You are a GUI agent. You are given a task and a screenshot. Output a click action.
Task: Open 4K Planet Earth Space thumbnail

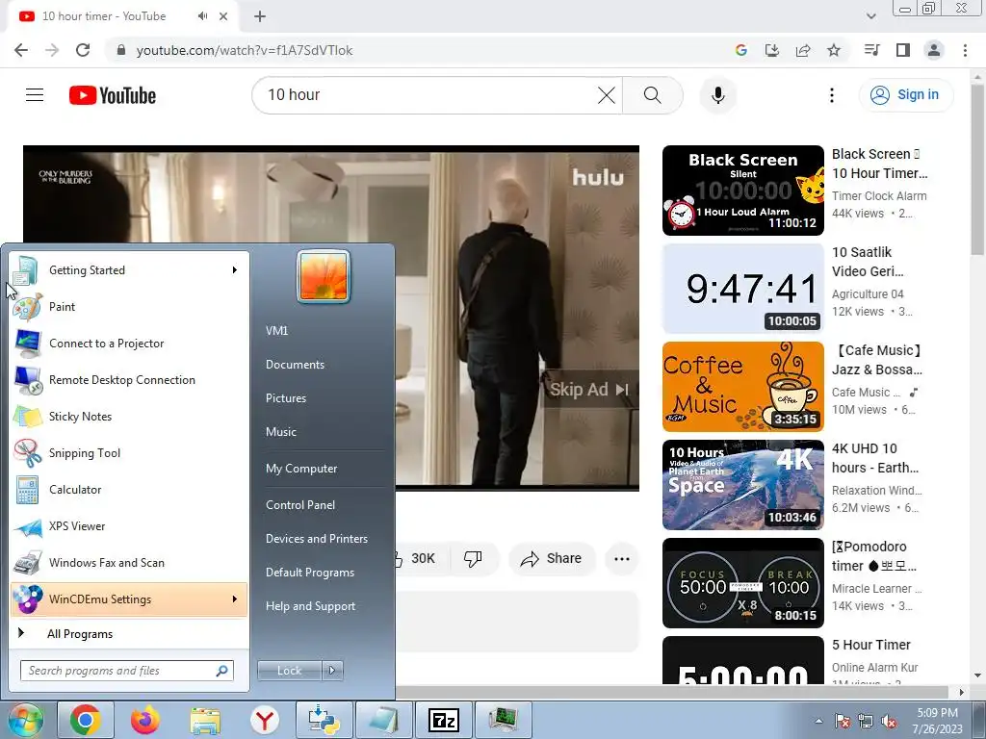pyautogui.click(x=742, y=485)
